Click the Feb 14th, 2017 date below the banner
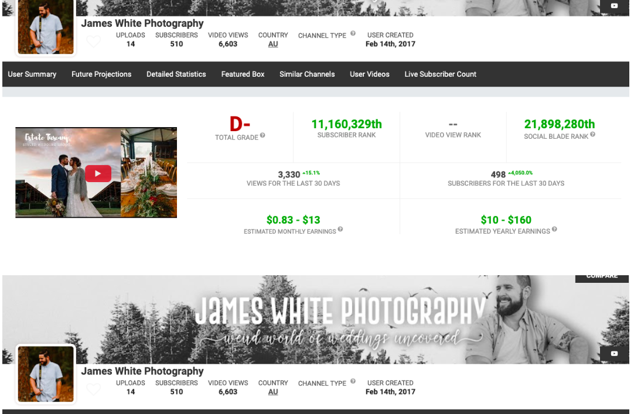This screenshot has height=414, width=634. [x=390, y=392]
